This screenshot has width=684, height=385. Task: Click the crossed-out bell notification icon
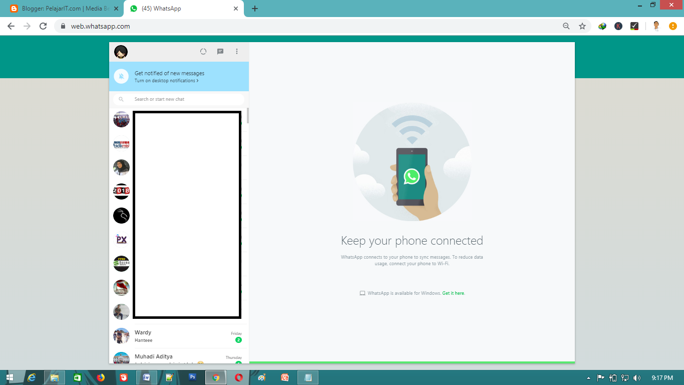click(120, 76)
